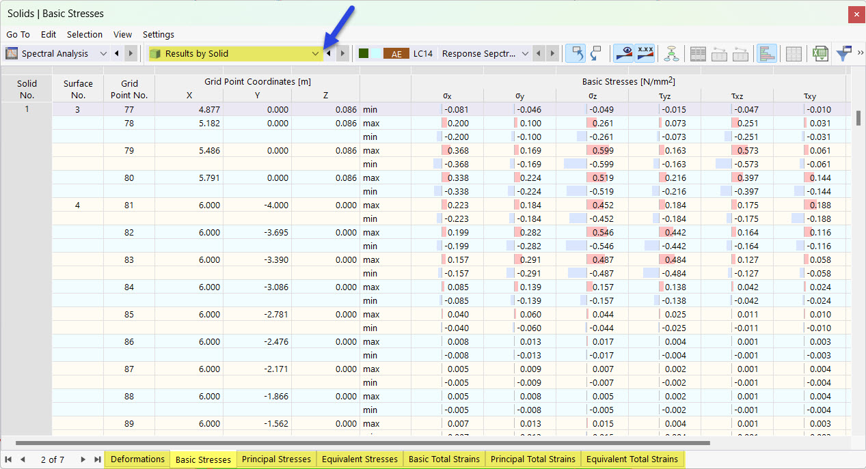Viewport: 866px width, 469px height.
Task: Open the Settings menu
Action: (158, 34)
